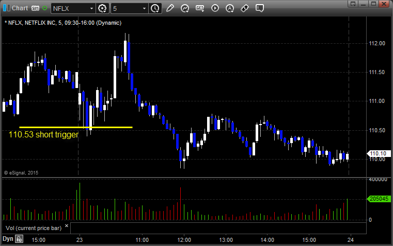
Task: Click the ruler measure tool icon
Action: pos(245,8)
